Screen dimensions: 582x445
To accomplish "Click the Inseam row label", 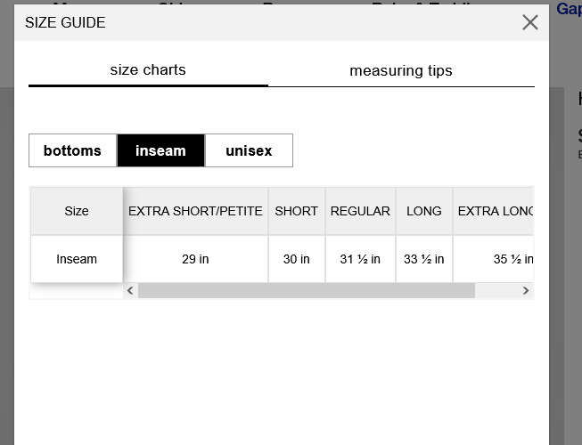I will (x=77, y=259).
